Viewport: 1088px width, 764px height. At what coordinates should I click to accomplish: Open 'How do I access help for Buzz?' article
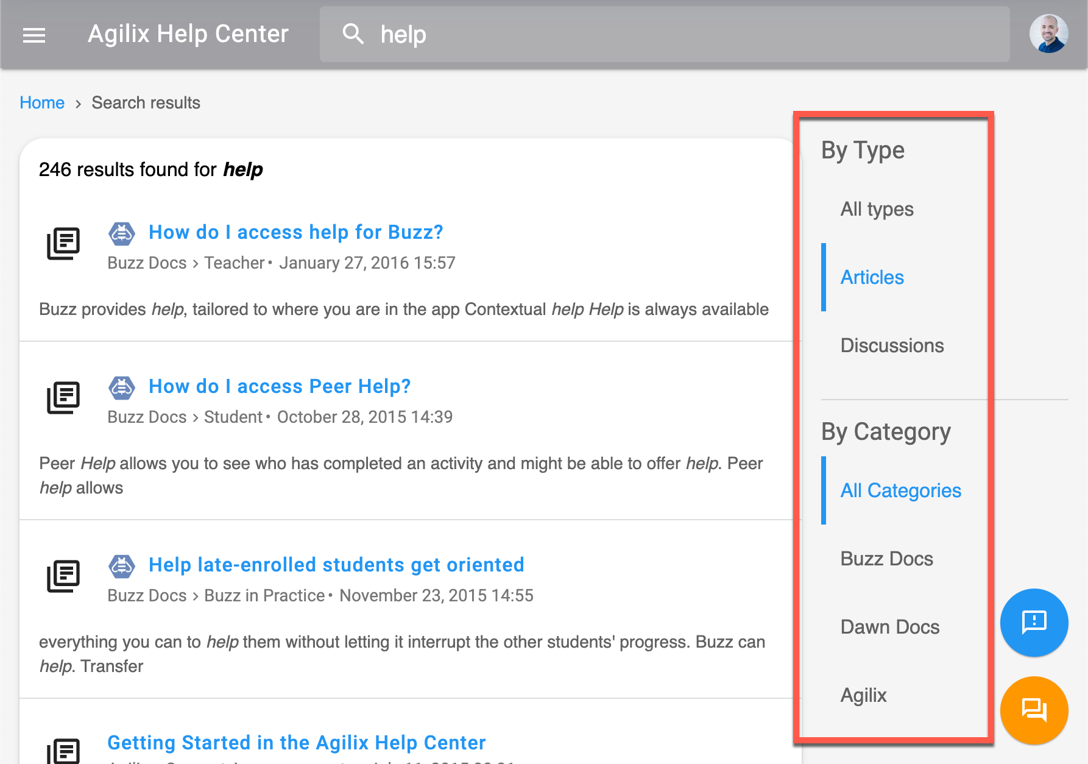tap(296, 232)
